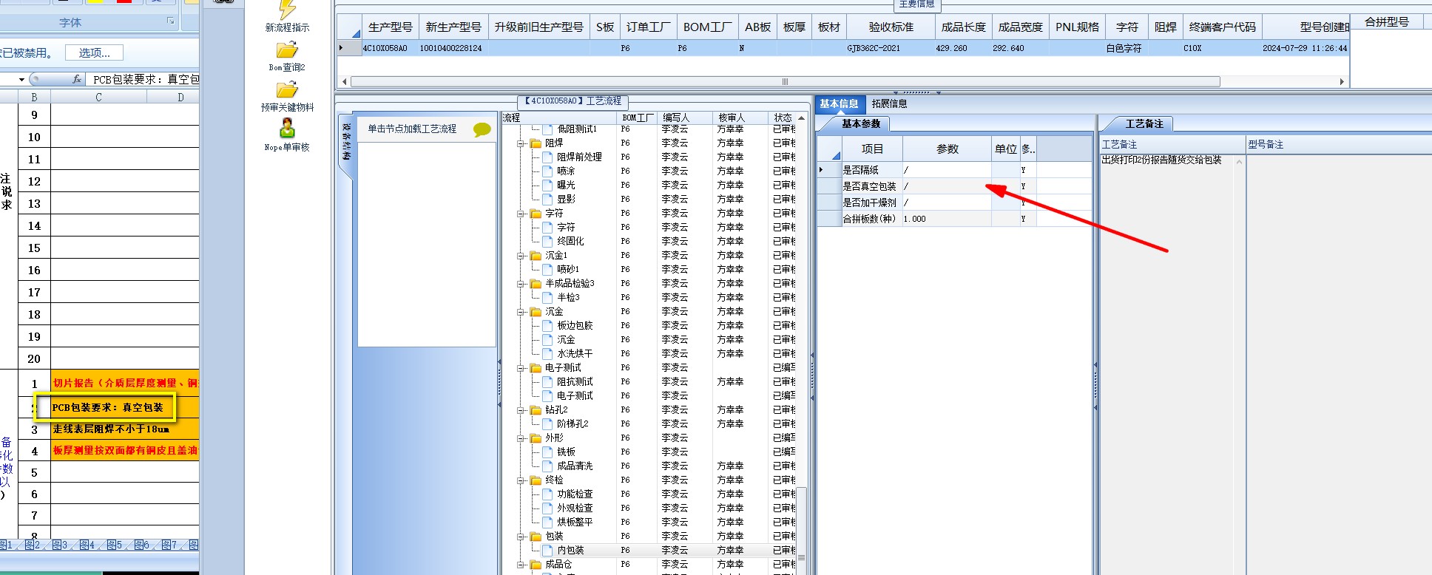Select the 基本参数 tab

[860, 123]
